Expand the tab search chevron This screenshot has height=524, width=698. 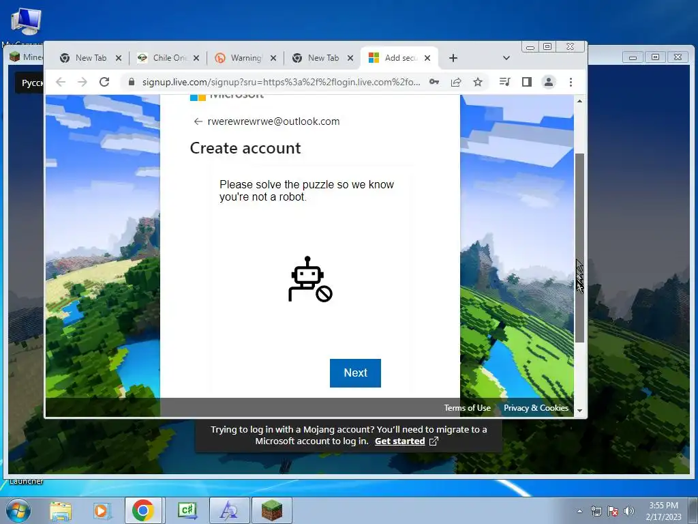[x=506, y=58]
